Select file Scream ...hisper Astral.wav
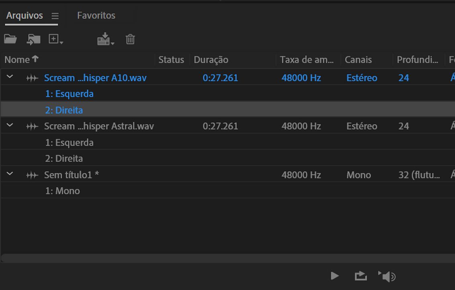Screen dimensions: 455x290 point(99,126)
